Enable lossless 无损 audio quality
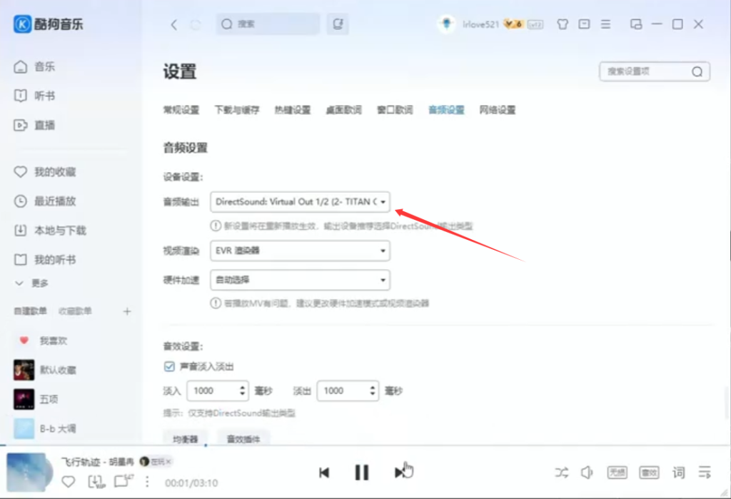731x499 pixels. [617, 472]
